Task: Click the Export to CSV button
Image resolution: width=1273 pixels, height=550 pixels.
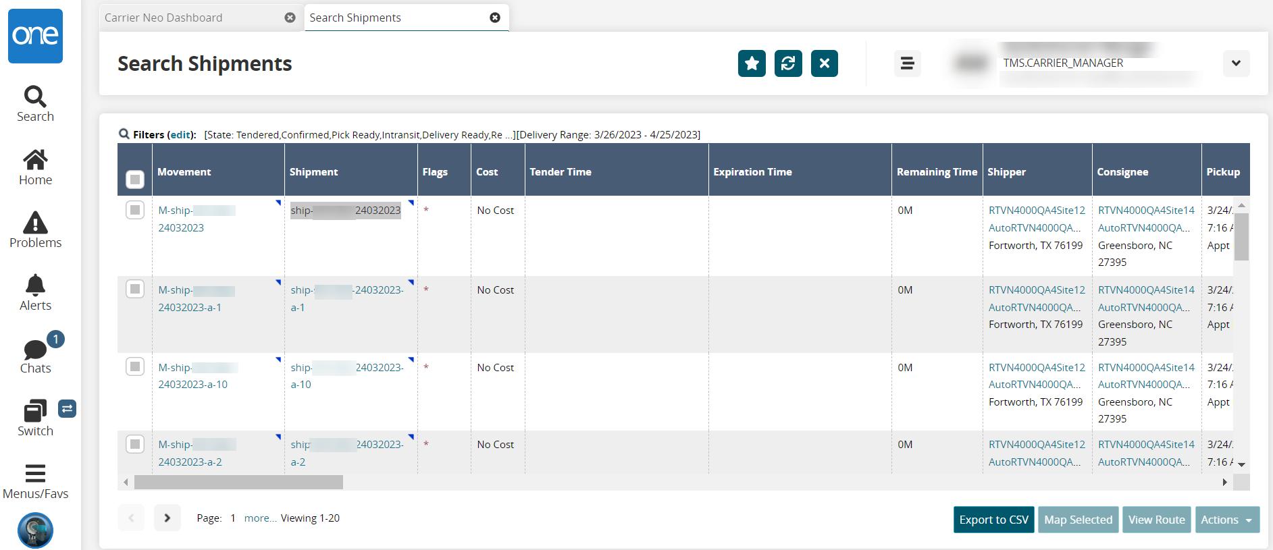Action: pos(993,520)
